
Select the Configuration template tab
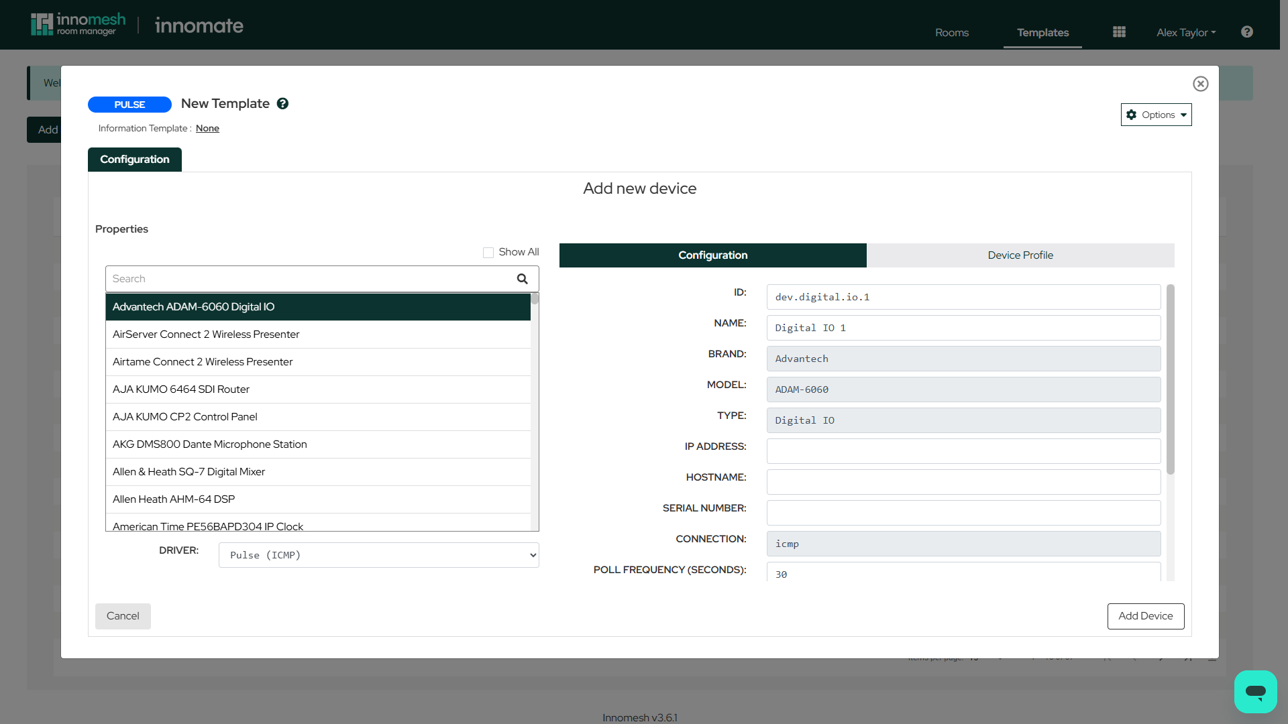click(x=135, y=160)
